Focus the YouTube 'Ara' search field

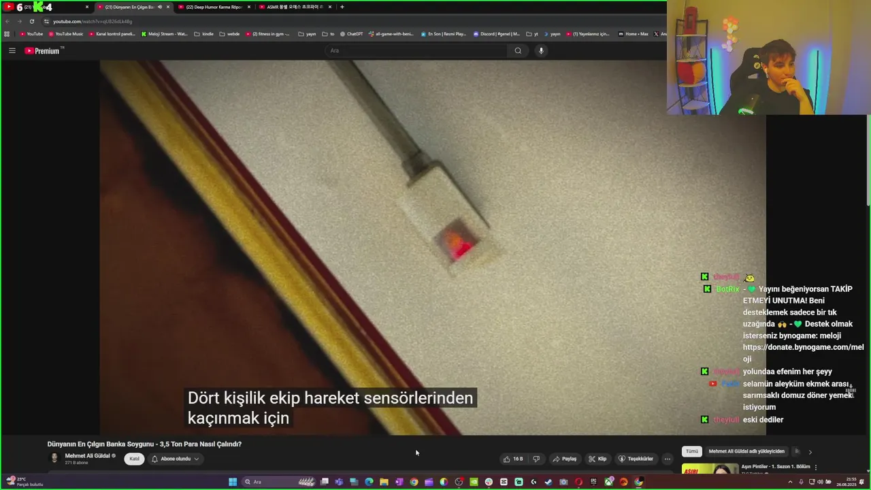click(x=416, y=50)
